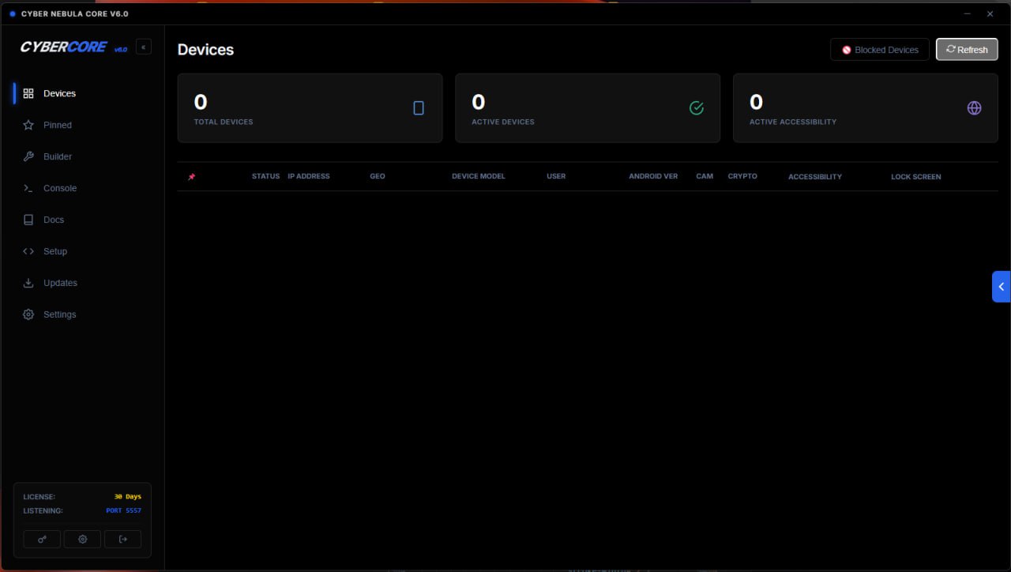The width and height of the screenshot is (1011, 572).
Task: Open the Devices page in sidebar
Action: [82, 93]
